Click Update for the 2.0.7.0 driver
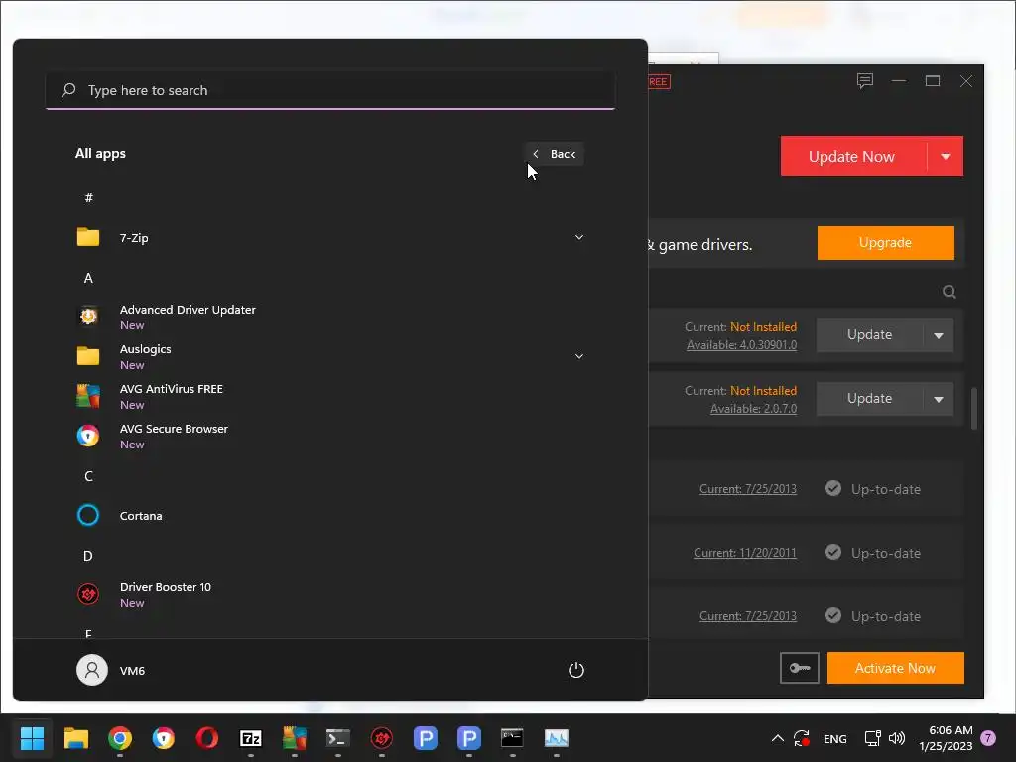 pyautogui.click(x=869, y=399)
